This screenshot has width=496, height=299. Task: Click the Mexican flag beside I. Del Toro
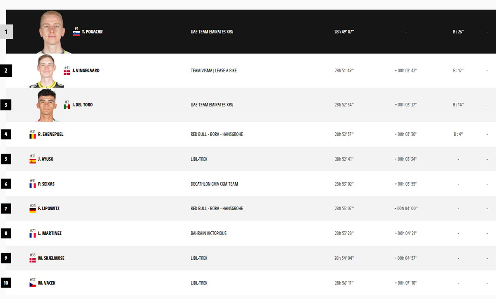tap(67, 107)
